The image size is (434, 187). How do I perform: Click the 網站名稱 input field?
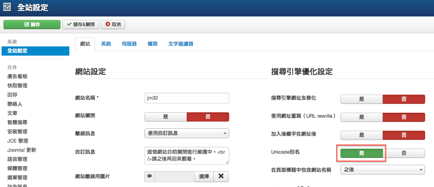(186, 98)
